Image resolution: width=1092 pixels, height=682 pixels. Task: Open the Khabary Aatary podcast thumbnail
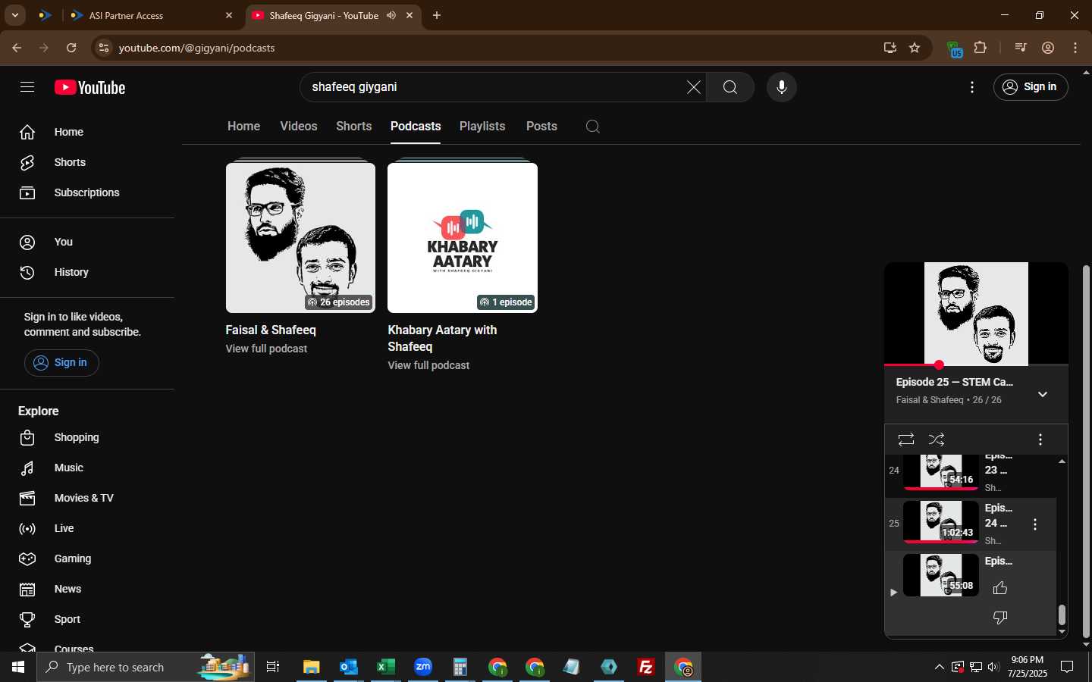pyautogui.click(x=463, y=237)
